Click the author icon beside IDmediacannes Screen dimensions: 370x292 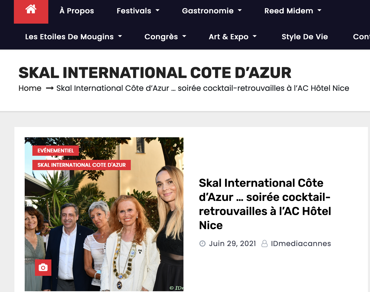[264, 244]
